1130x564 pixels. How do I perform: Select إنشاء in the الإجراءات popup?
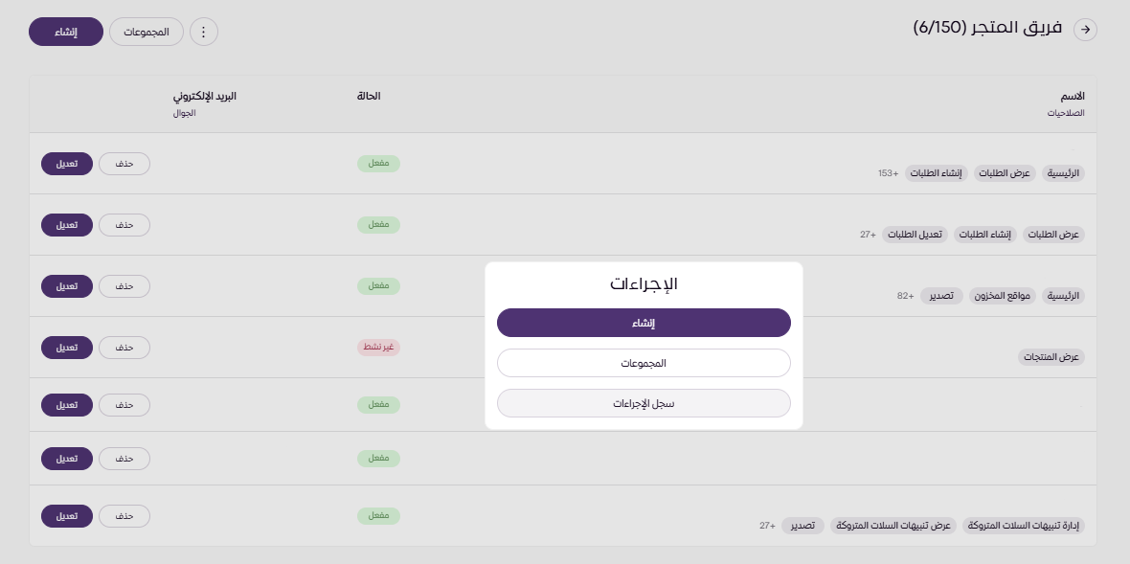644,323
